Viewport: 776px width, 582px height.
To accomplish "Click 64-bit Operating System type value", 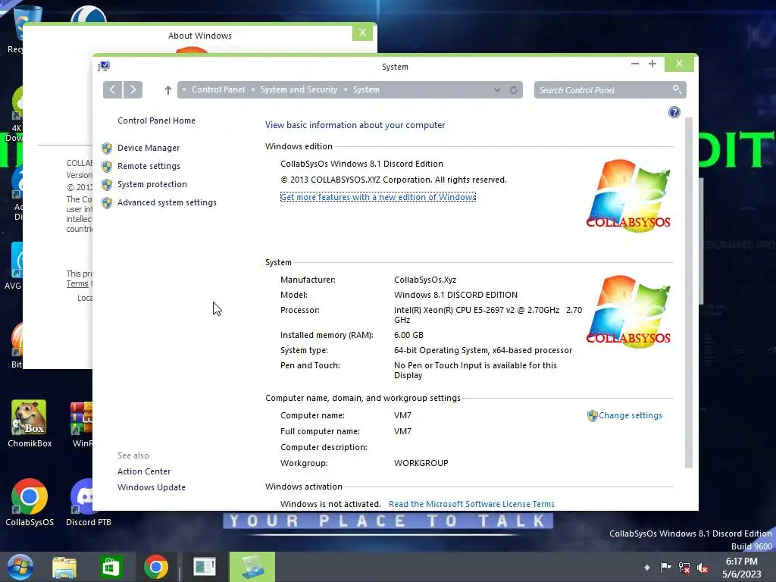I will (483, 350).
